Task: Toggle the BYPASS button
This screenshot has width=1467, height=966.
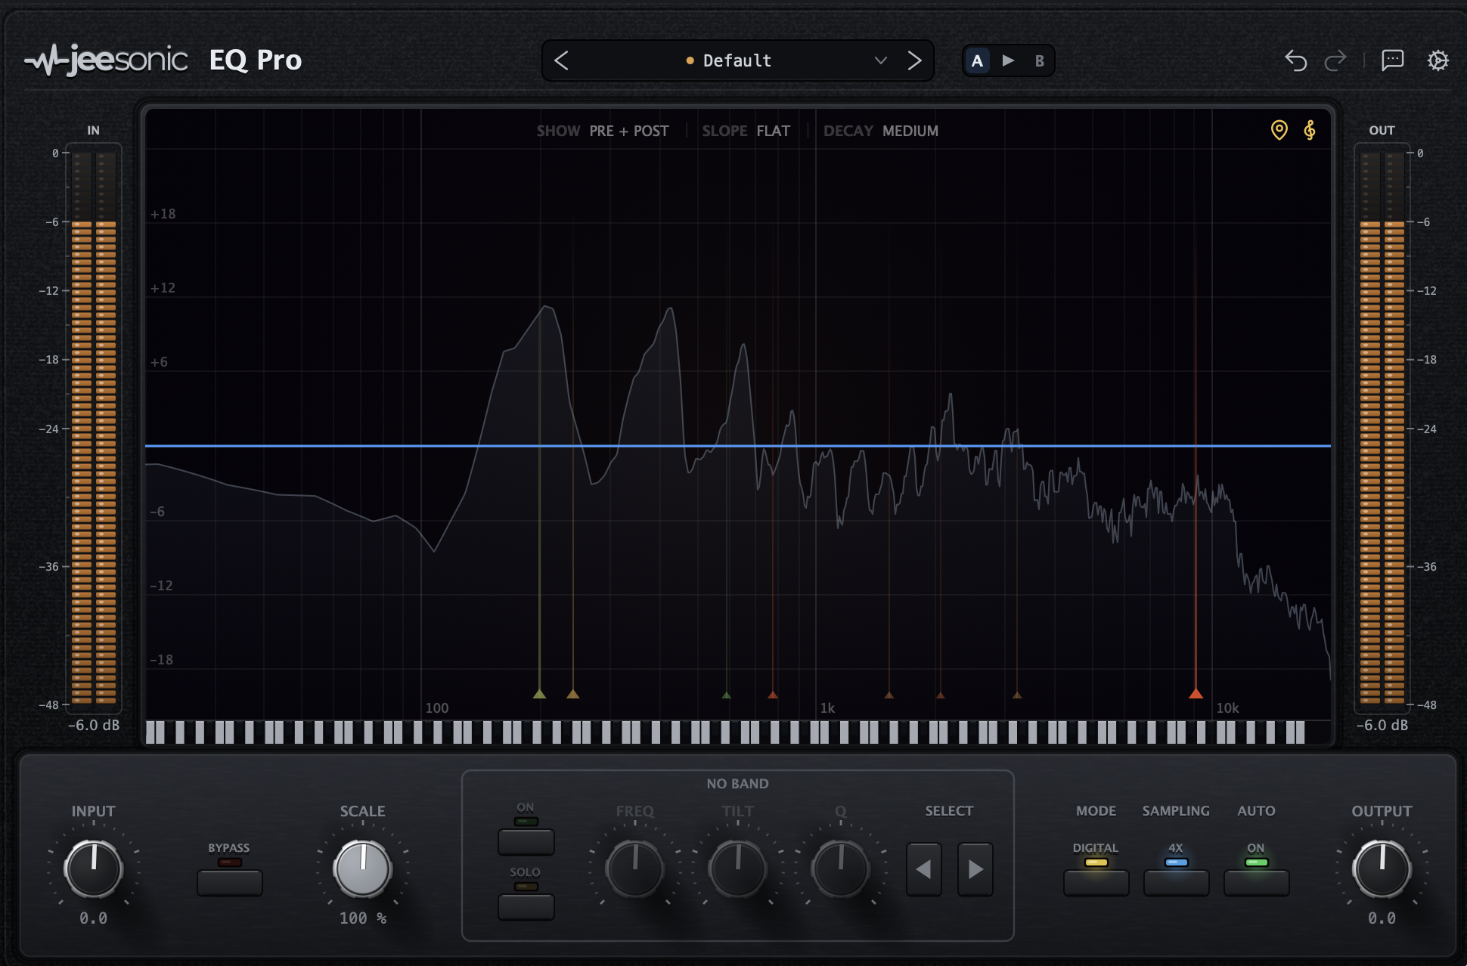Action: coord(229,882)
